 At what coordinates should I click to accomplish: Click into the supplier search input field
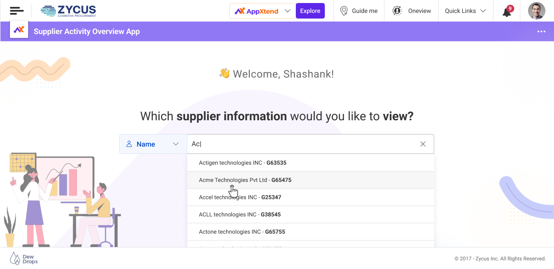tap(303, 144)
